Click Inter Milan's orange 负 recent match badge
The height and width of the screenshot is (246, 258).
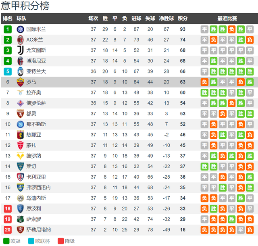coord(232,29)
